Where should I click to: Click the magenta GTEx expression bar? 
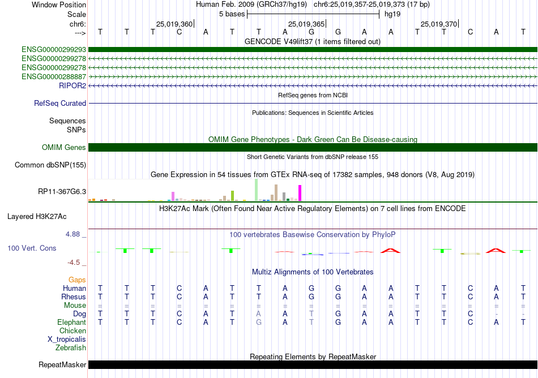pos(300,193)
